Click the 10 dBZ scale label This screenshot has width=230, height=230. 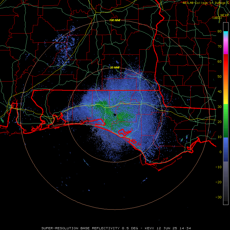tap(220, 137)
